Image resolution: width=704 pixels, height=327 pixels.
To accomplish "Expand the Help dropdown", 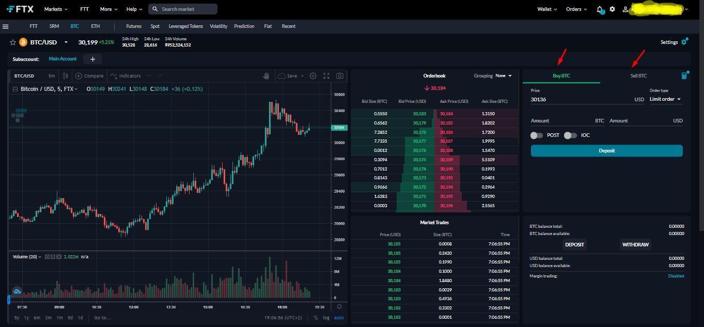I will pyautogui.click(x=134, y=9).
